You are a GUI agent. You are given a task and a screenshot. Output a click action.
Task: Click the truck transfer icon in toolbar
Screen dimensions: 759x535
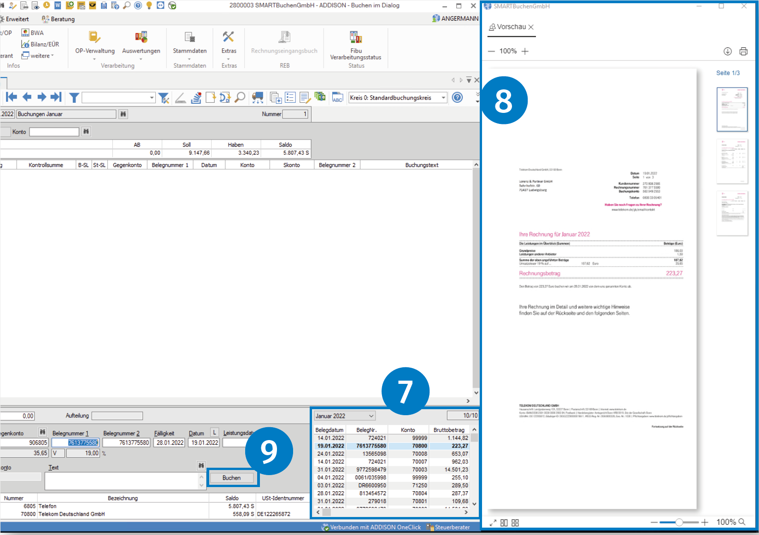(258, 97)
